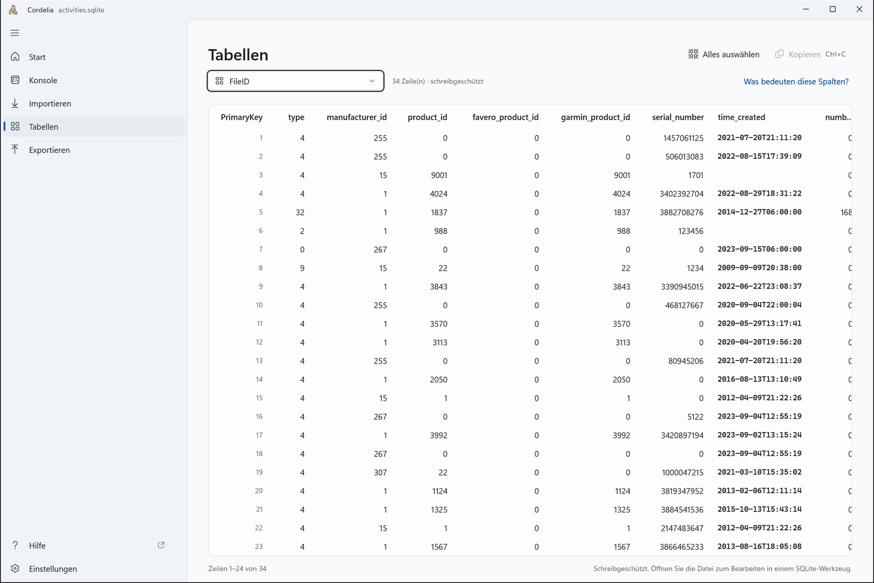874x583 pixels.
Task: Go to the Start page
Action: tap(94, 57)
